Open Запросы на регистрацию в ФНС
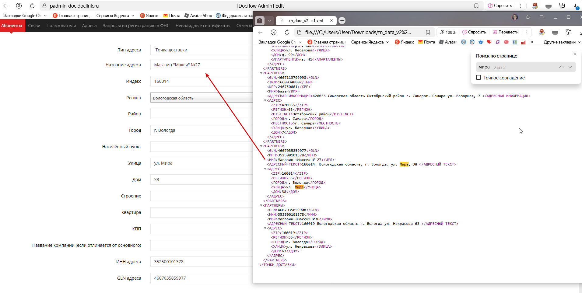This screenshot has height=293, width=582. (136, 26)
